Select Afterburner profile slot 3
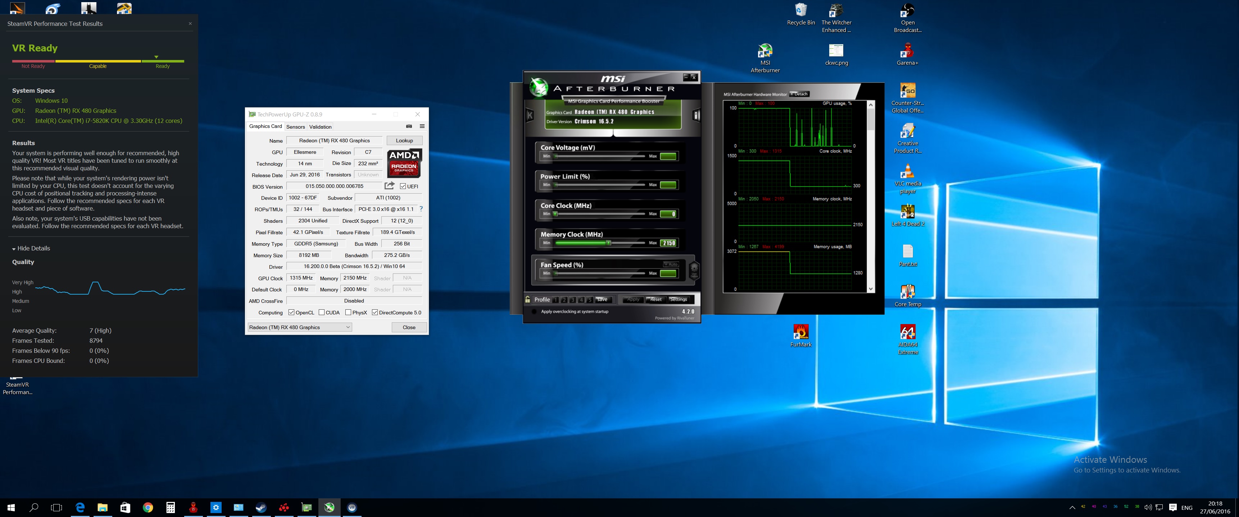 572,300
